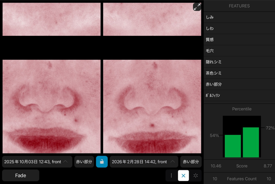Open right image 赤い部分 feature selector
275x184 pixels.
coord(191,162)
